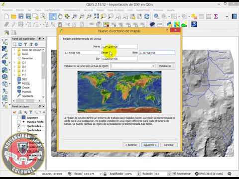Open the New Shapefile layer dropdown arrow

point(9,105)
